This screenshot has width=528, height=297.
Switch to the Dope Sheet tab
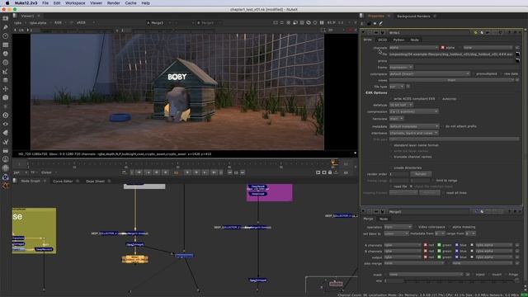(x=96, y=181)
